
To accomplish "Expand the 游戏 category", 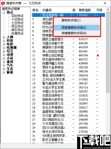I will (x=4, y=62).
